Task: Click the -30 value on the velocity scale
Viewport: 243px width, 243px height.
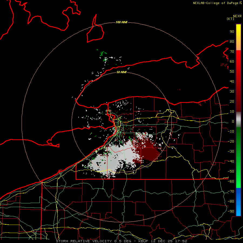Action: pyautogui.click(x=231, y=151)
